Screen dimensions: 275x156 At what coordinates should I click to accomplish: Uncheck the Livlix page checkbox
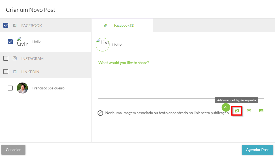(x=10, y=42)
